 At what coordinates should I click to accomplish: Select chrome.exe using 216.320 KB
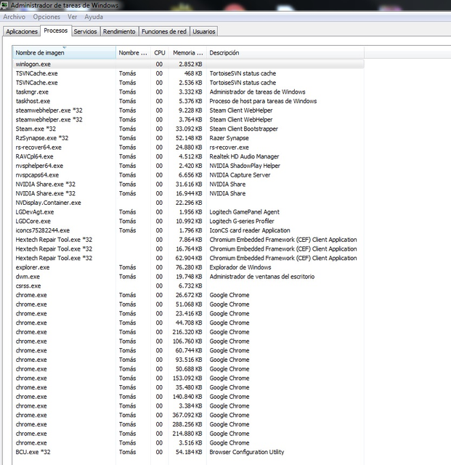point(189,332)
